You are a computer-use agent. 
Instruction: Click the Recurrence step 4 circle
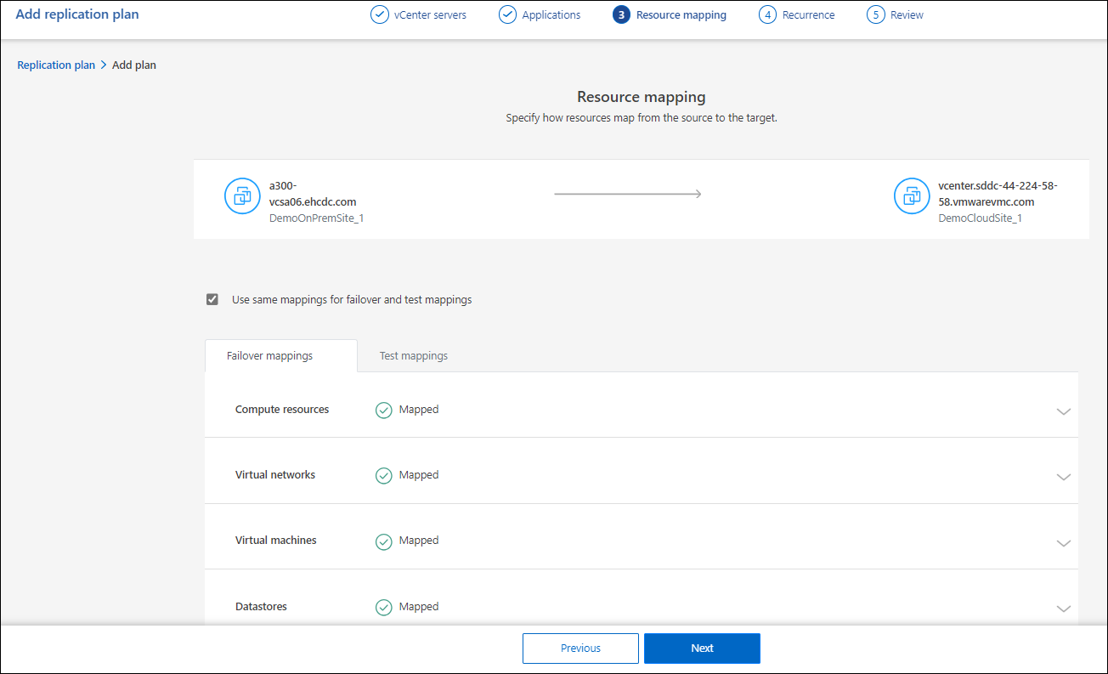(767, 15)
